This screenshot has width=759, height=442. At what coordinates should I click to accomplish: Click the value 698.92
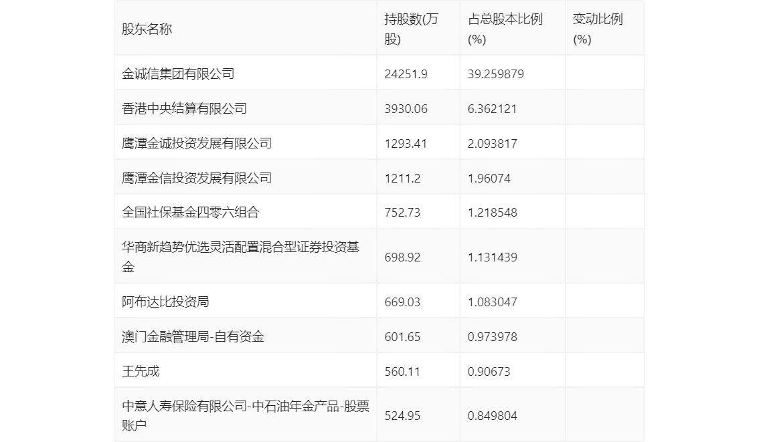402,257
